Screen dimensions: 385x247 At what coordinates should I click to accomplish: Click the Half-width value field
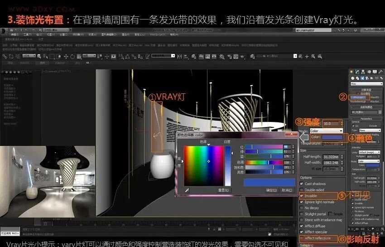[x=331, y=163]
